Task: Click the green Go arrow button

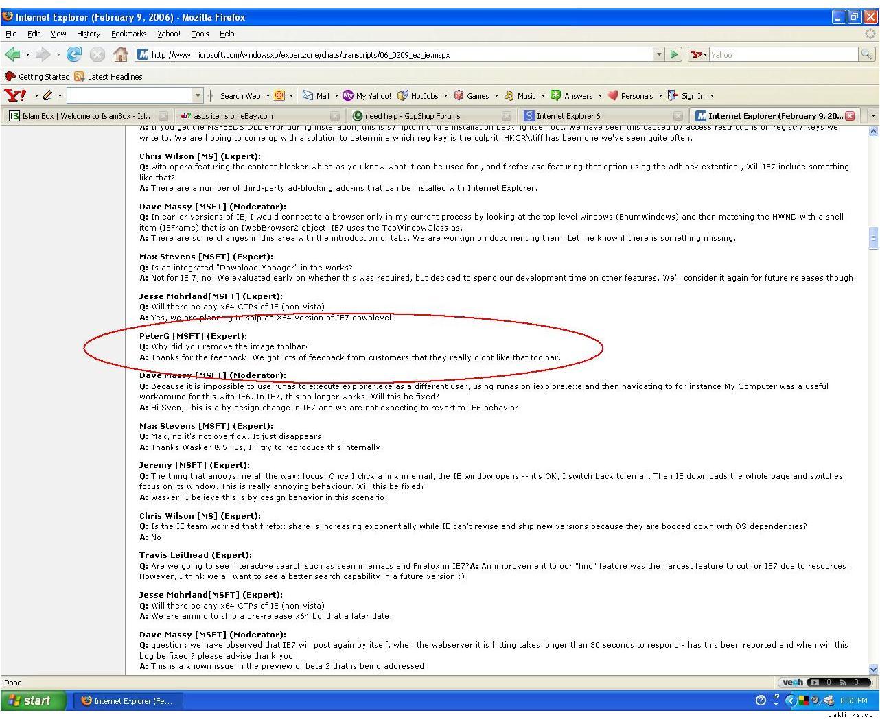Action: point(674,54)
